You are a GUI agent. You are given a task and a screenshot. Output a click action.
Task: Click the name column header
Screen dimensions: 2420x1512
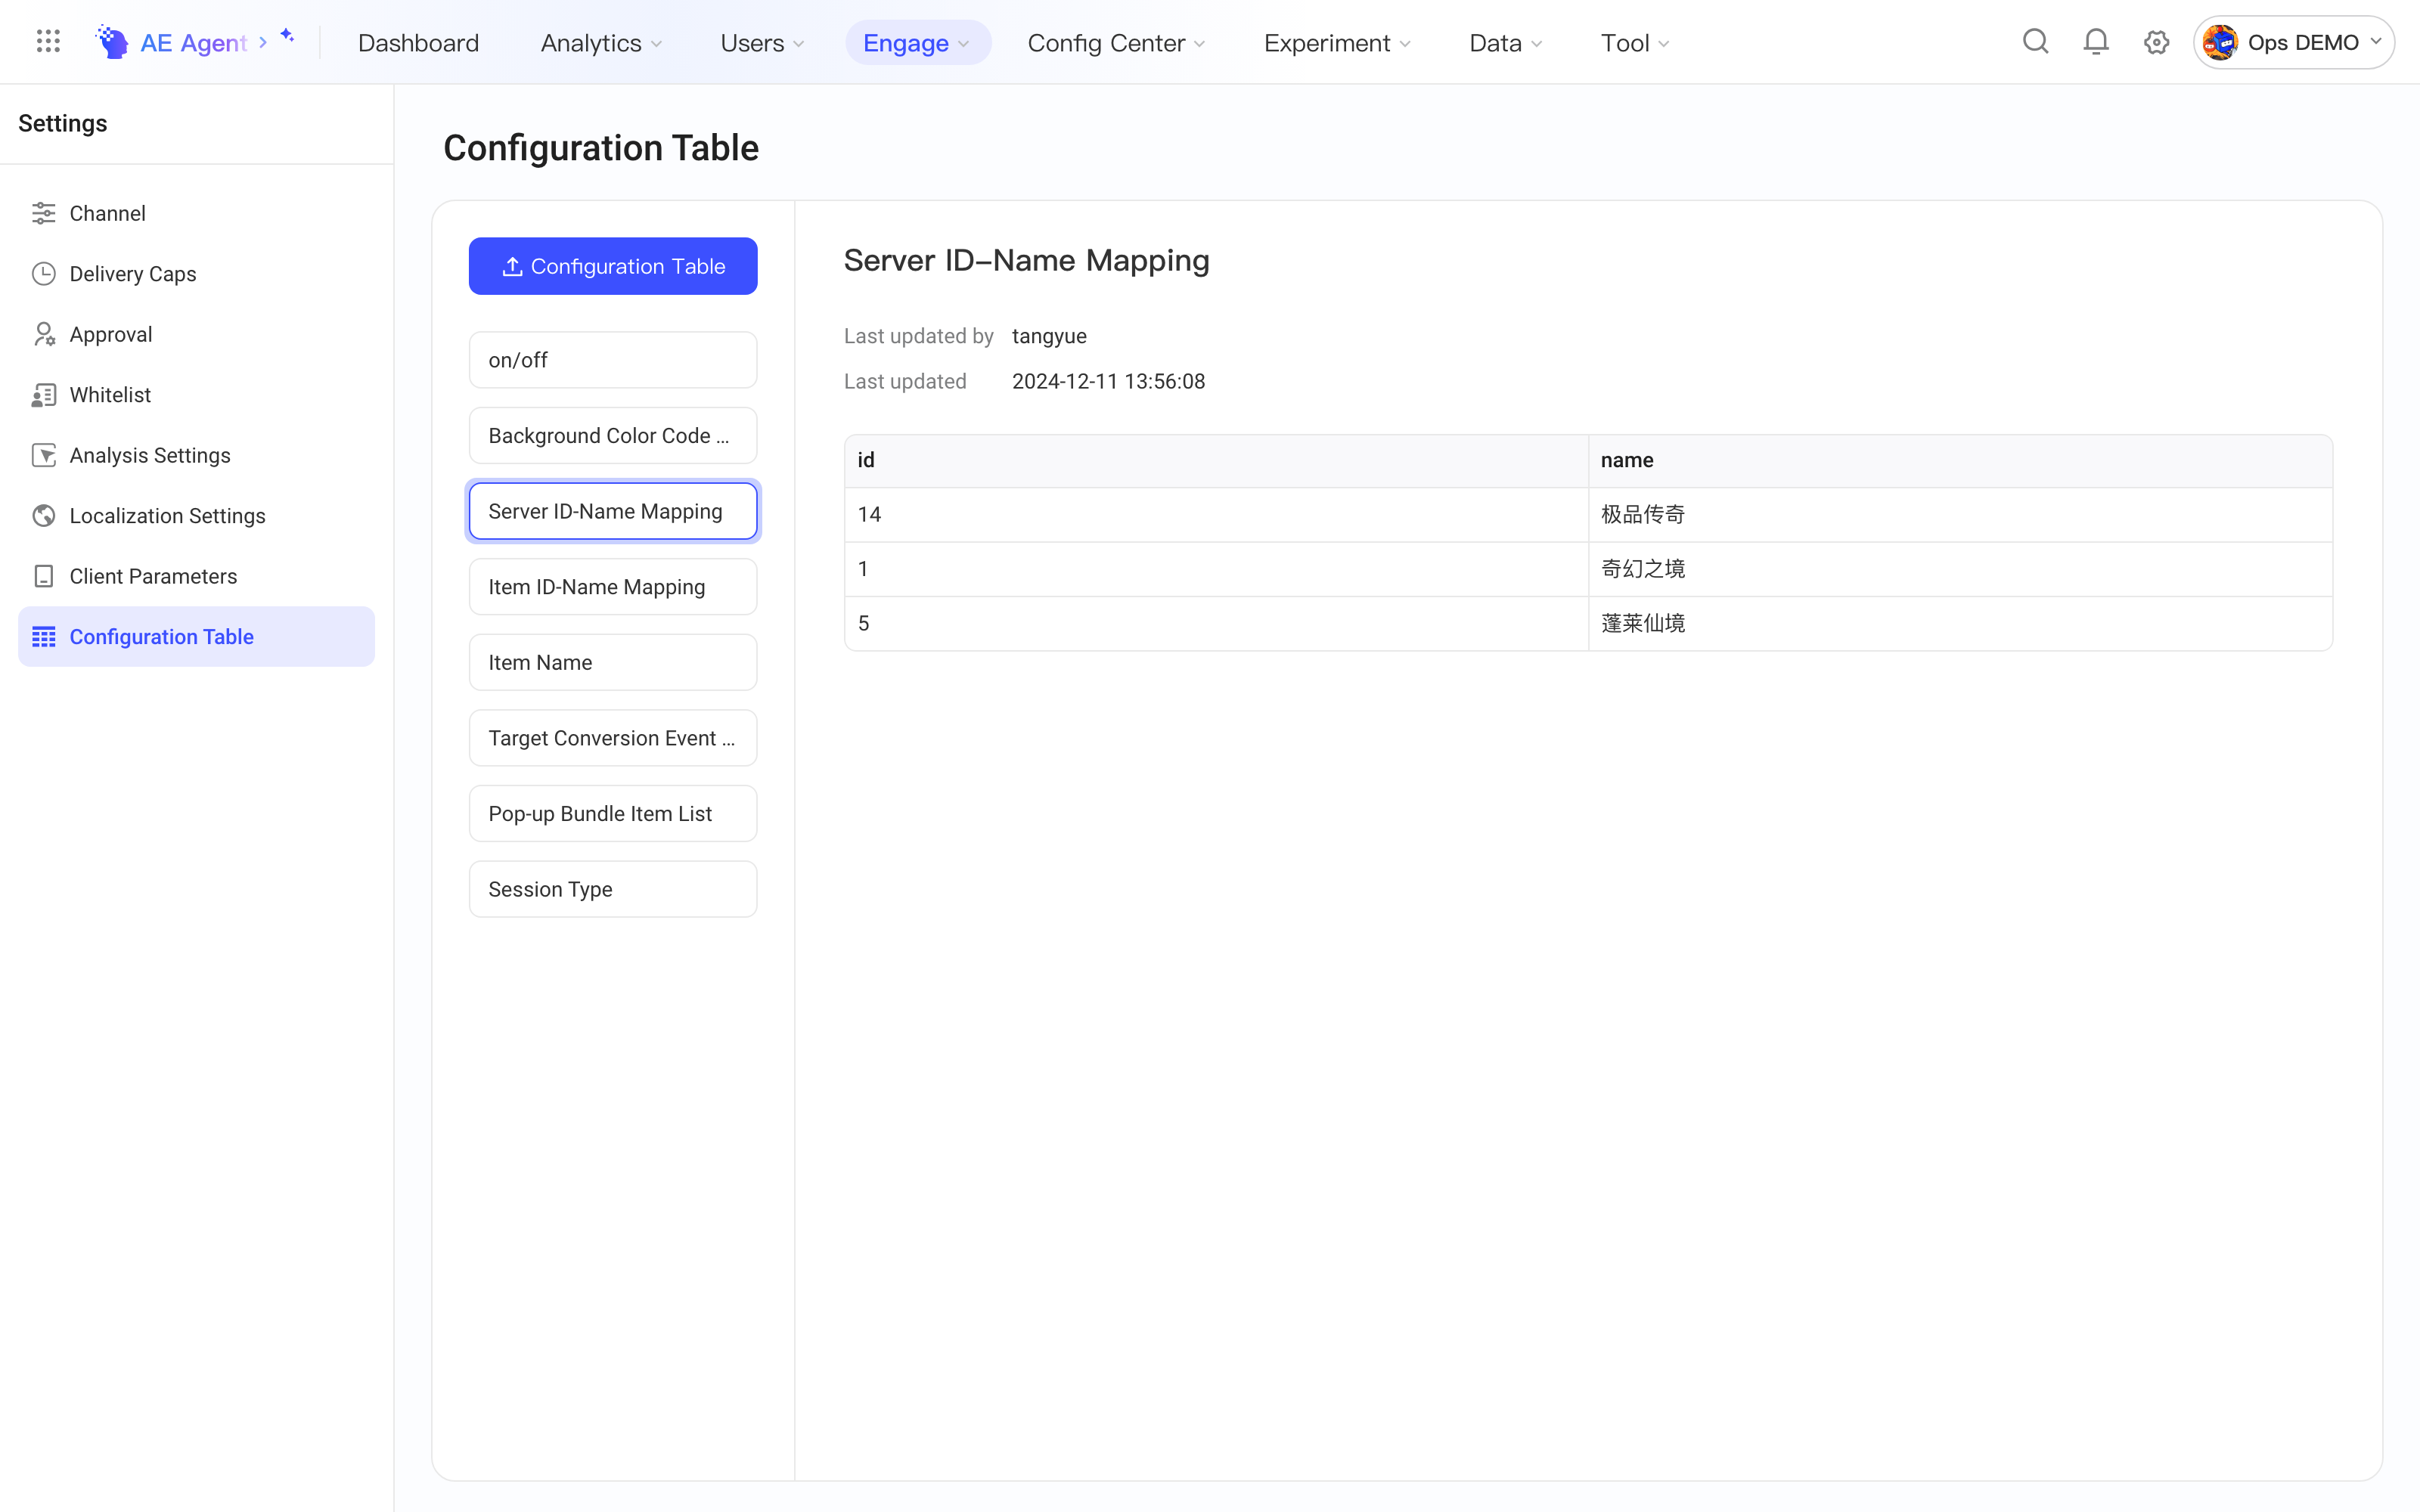tap(1960, 460)
